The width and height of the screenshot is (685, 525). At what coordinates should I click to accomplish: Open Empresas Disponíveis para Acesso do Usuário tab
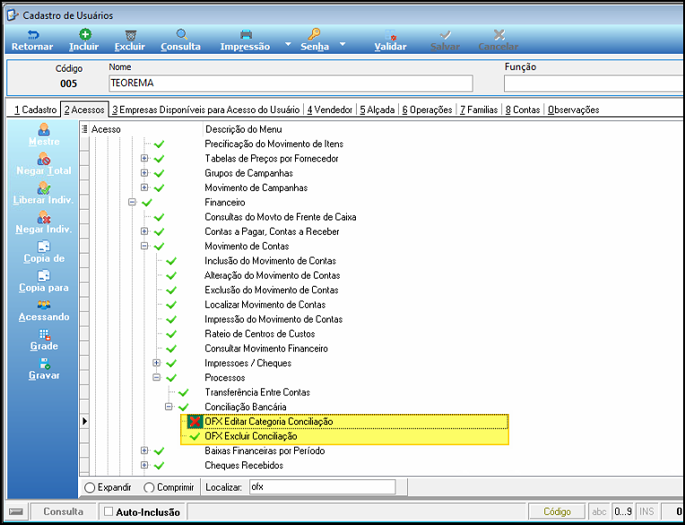click(x=205, y=110)
